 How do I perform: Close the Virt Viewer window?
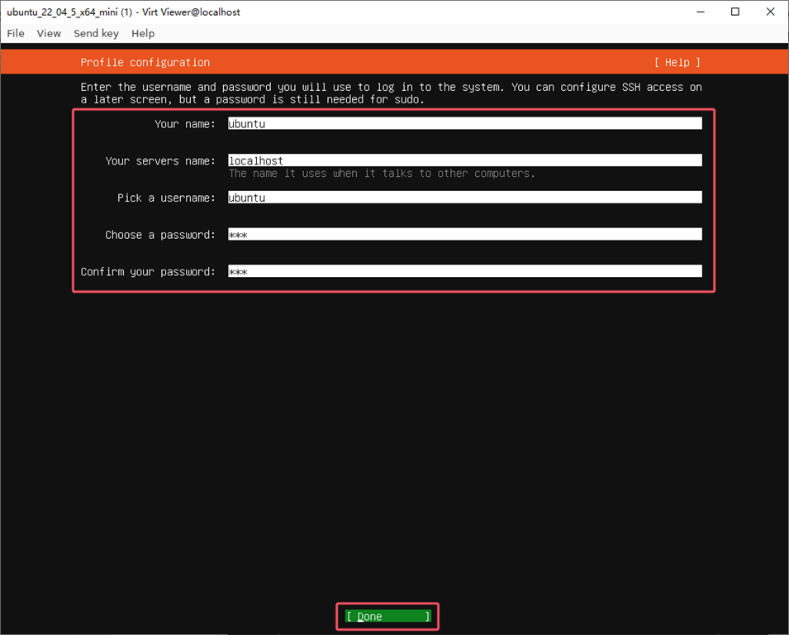pyautogui.click(x=770, y=12)
